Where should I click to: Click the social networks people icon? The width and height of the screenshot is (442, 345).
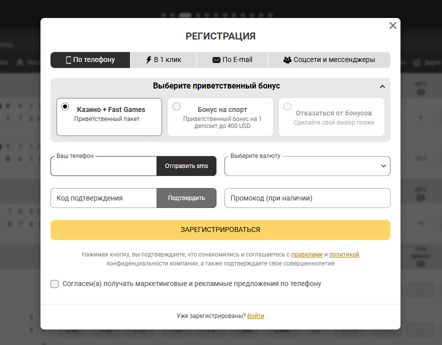pos(287,60)
